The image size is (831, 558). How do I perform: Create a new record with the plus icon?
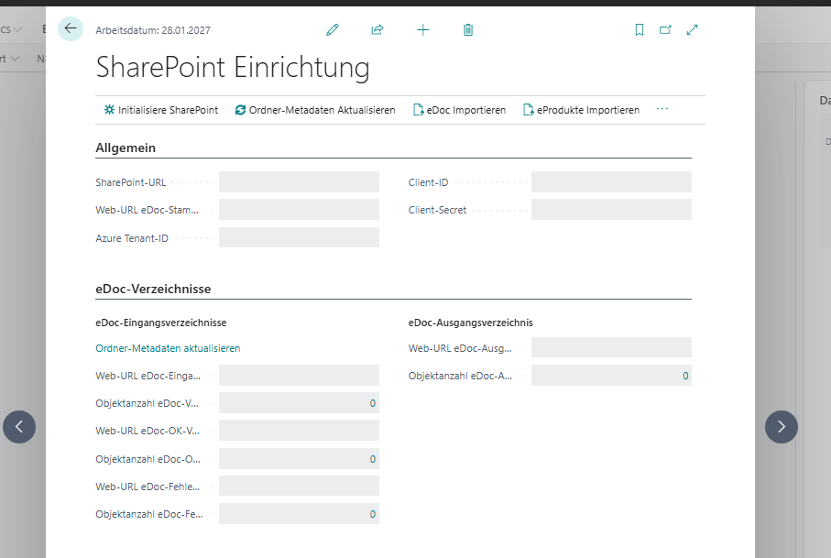[422, 29]
